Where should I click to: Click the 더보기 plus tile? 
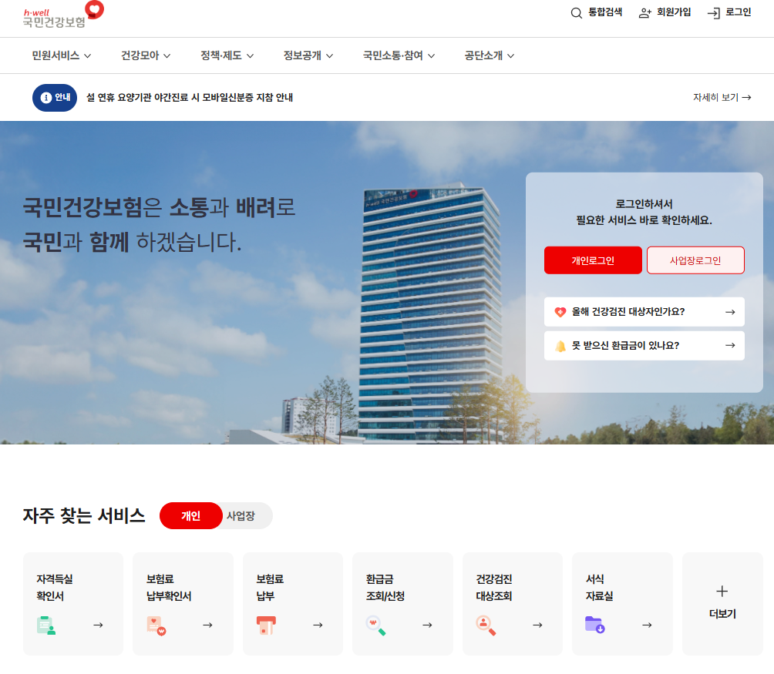722,603
